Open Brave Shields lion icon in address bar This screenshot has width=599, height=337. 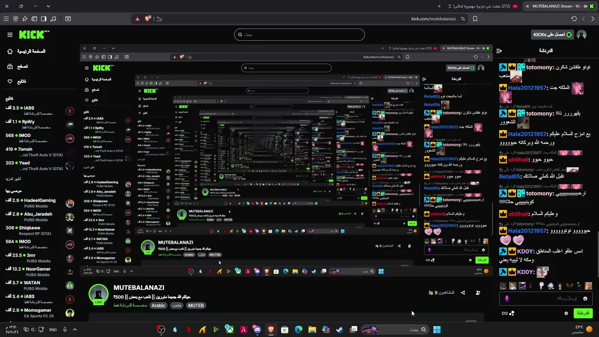[x=148, y=19]
